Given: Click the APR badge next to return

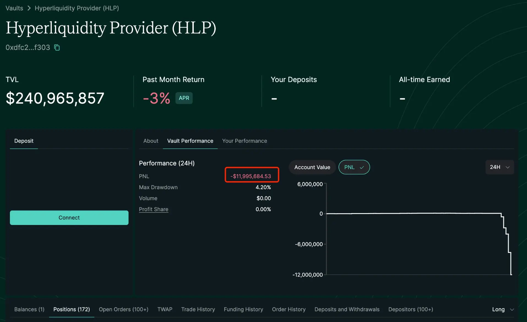Looking at the screenshot, I should pos(184,98).
